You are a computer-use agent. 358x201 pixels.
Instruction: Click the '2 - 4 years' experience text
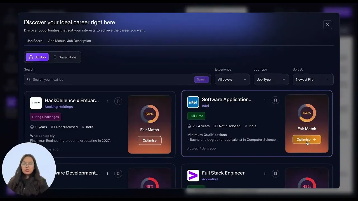(x=201, y=126)
